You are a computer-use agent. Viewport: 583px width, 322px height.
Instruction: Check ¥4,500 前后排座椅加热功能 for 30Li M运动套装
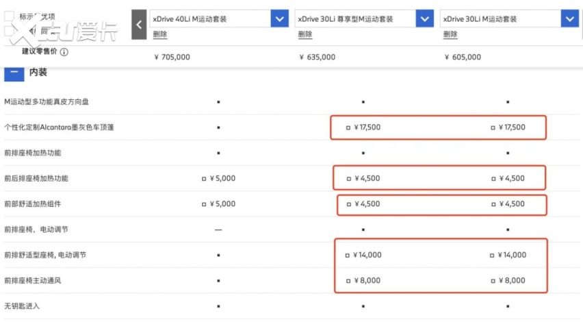point(493,179)
